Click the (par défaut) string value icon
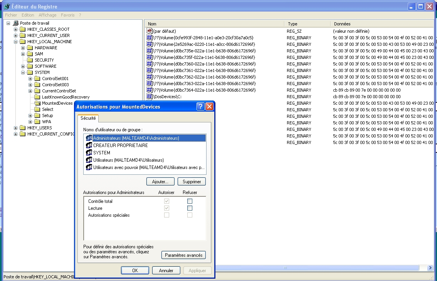The image size is (437, 281). pyautogui.click(x=150, y=31)
